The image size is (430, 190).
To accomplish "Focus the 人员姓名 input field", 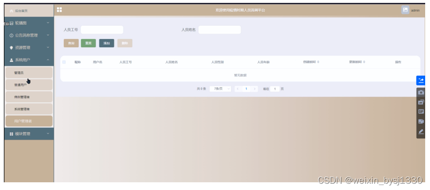I will pos(220,29).
